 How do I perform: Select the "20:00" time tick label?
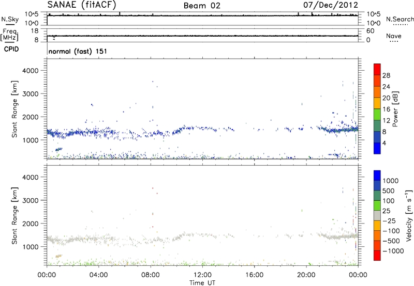pyautogui.click(x=306, y=275)
